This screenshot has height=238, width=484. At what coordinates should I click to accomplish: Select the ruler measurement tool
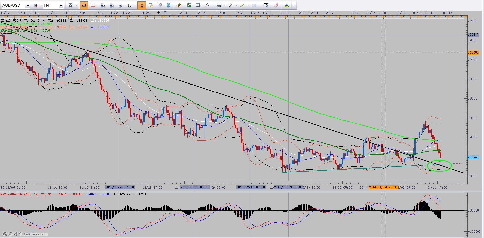tap(179, 5)
